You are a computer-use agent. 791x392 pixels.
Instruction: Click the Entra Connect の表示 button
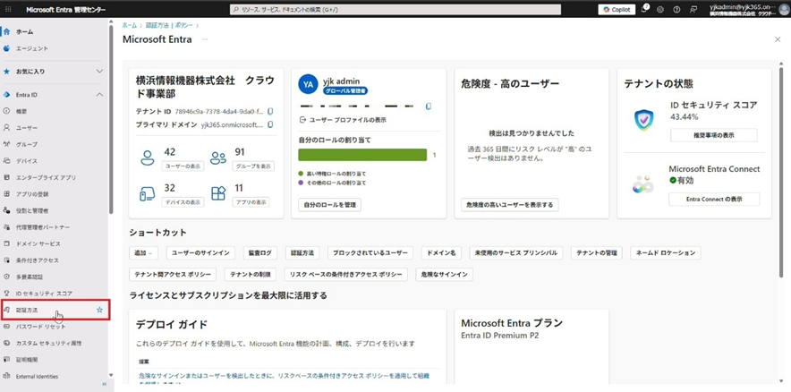pos(713,199)
